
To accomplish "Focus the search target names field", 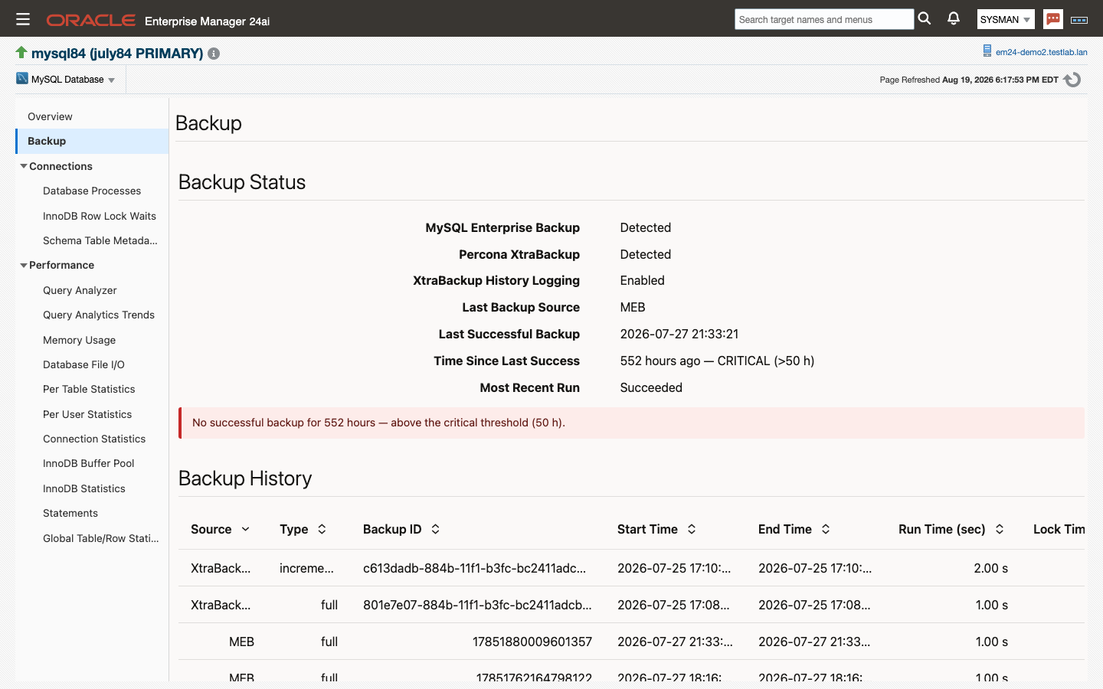I will click(x=824, y=19).
